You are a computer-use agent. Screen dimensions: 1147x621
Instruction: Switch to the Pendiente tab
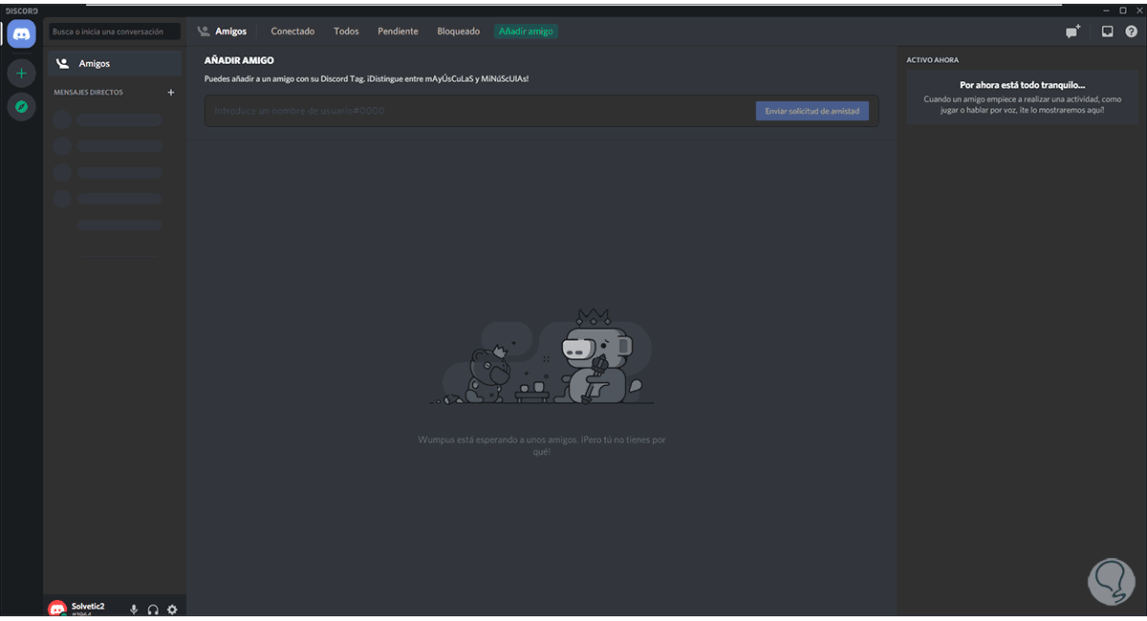click(398, 32)
